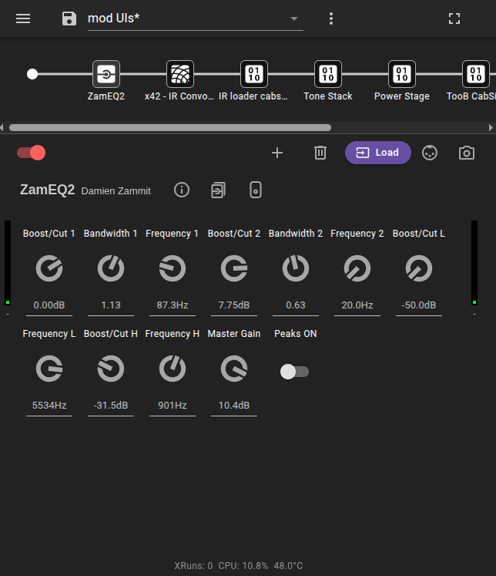This screenshot has height=576, width=496.
Task: Click the right output level meter
Action: pyautogui.click(x=474, y=263)
